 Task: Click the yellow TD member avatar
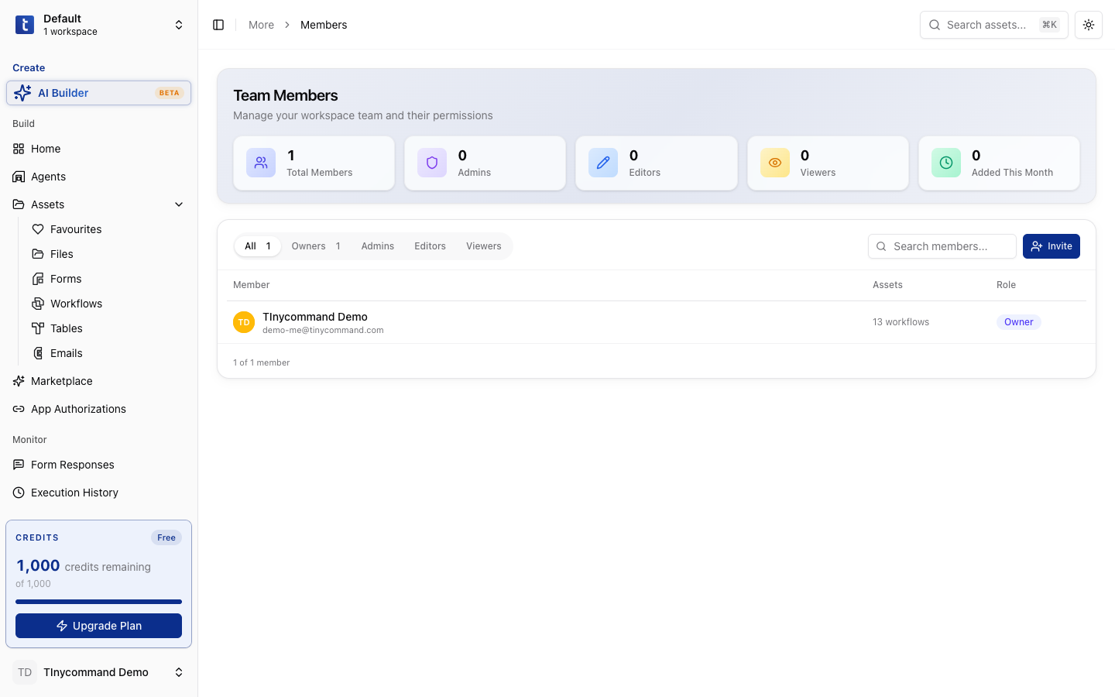click(x=244, y=322)
